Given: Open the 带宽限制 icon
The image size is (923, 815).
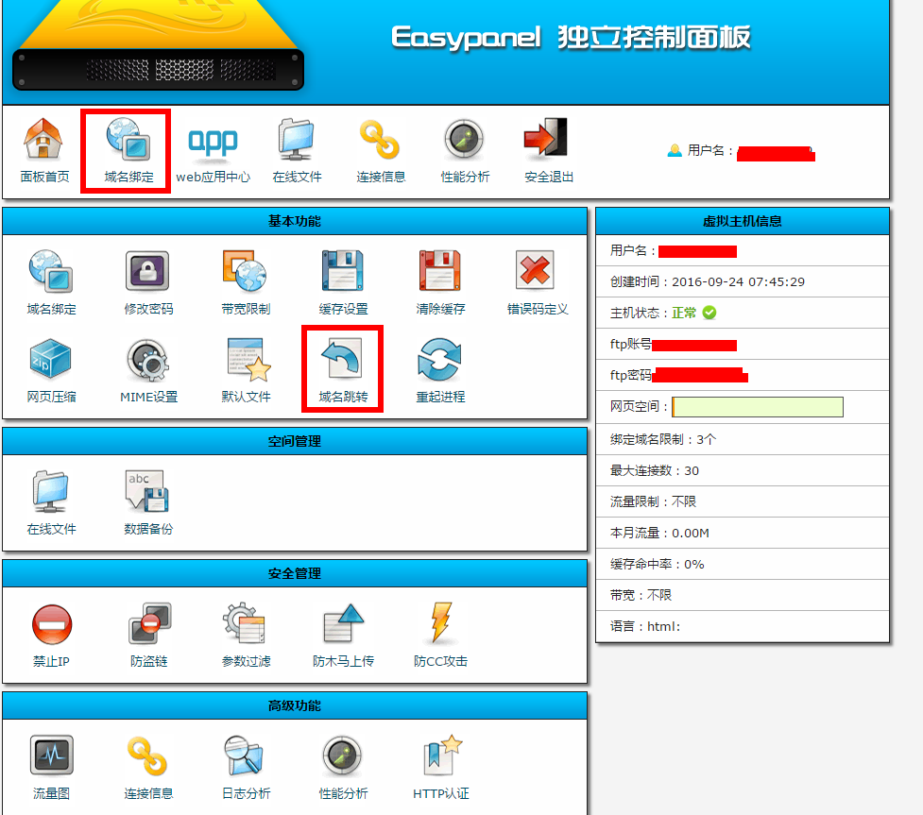Looking at the screenshot, I should click(x=245, y=271).
